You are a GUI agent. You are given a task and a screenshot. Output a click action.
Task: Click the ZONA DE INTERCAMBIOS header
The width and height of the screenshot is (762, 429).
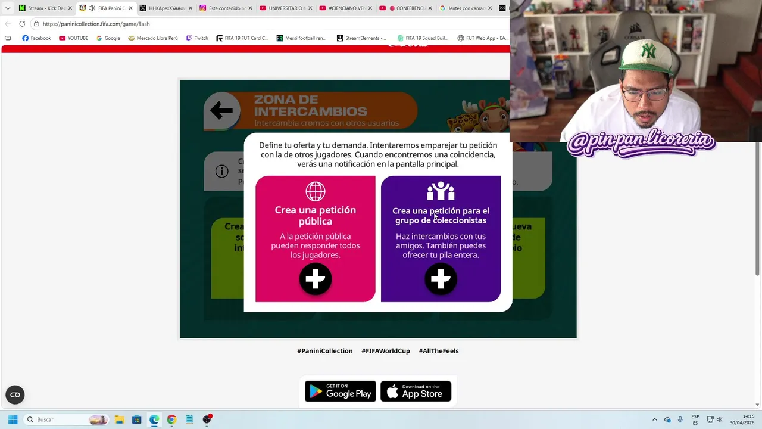(x=310, y=105)
